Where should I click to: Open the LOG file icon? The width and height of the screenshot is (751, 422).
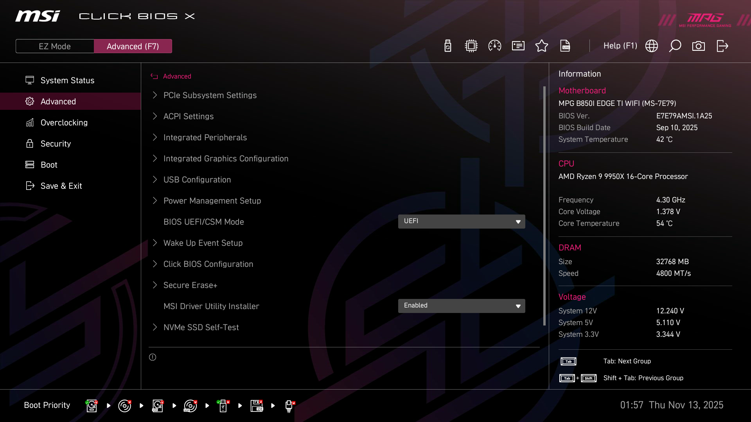click(x=565, y=46)
